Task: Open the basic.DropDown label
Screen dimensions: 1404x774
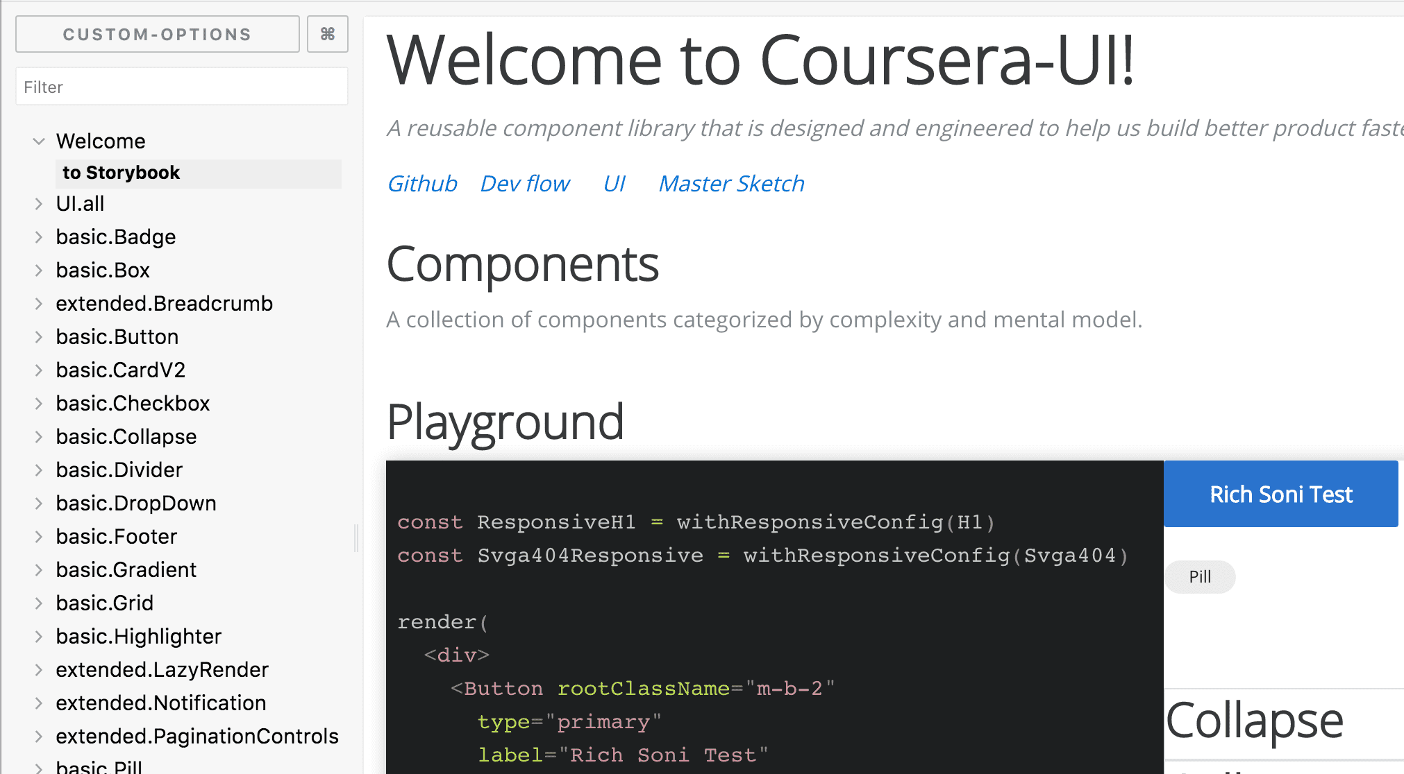Action: [136, 504]
